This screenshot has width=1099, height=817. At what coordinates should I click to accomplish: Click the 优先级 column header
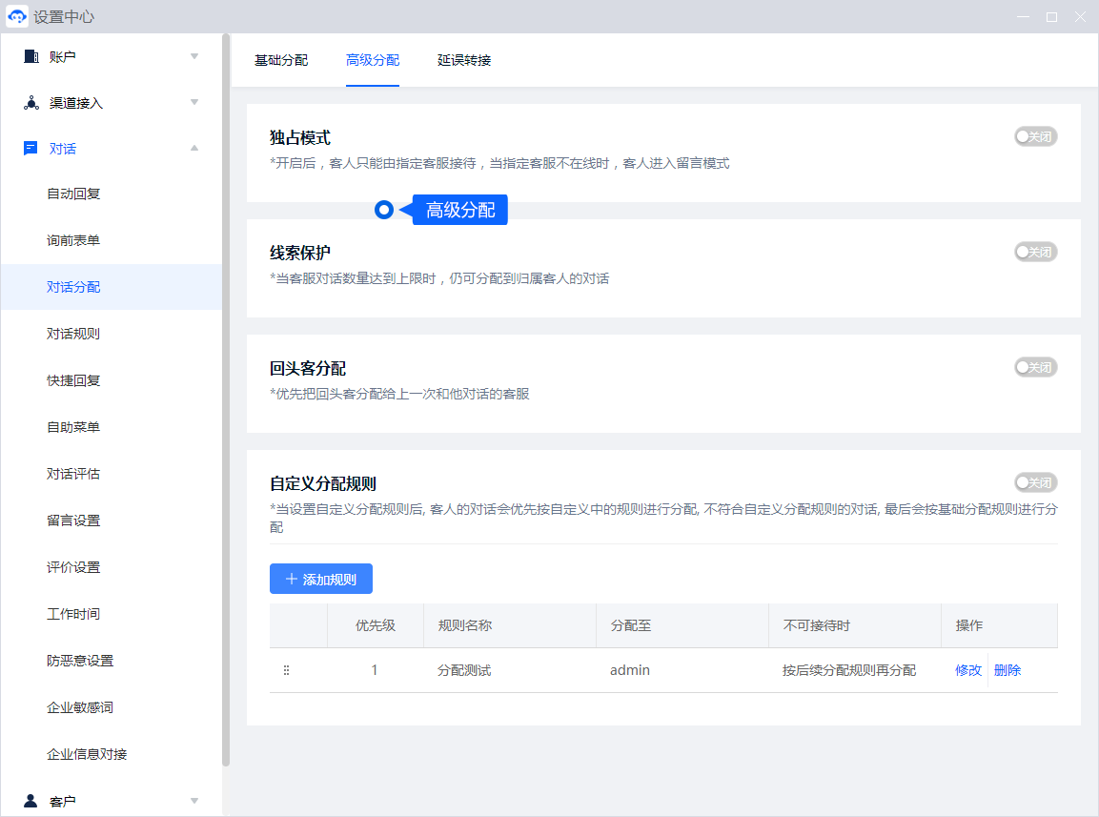point(375,625)
